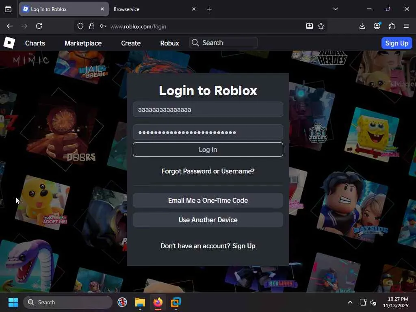The height and width of the screenshot is (312, 416).
Task: Show hidden system tray icons
Action: (x=350, y=302)
